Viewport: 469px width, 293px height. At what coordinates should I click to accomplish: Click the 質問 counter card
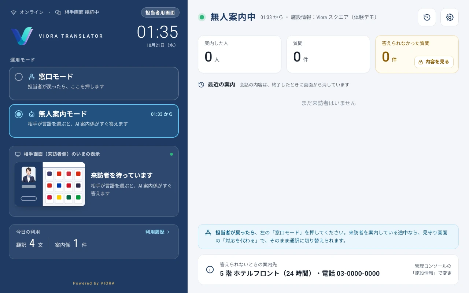coord(328,54)
